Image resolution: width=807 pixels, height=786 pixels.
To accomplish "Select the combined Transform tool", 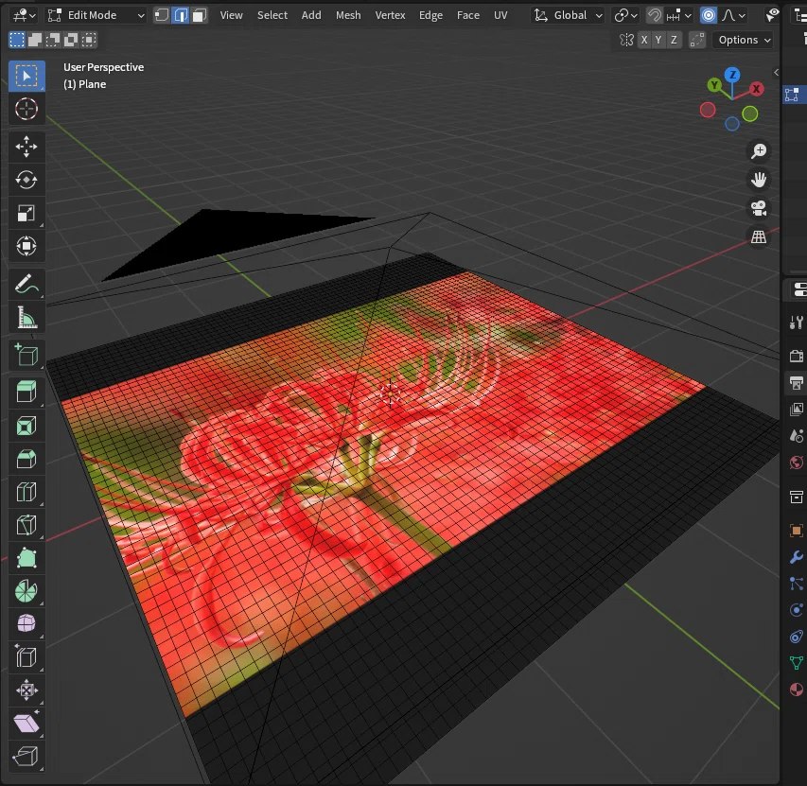I will tap(26, 246).
